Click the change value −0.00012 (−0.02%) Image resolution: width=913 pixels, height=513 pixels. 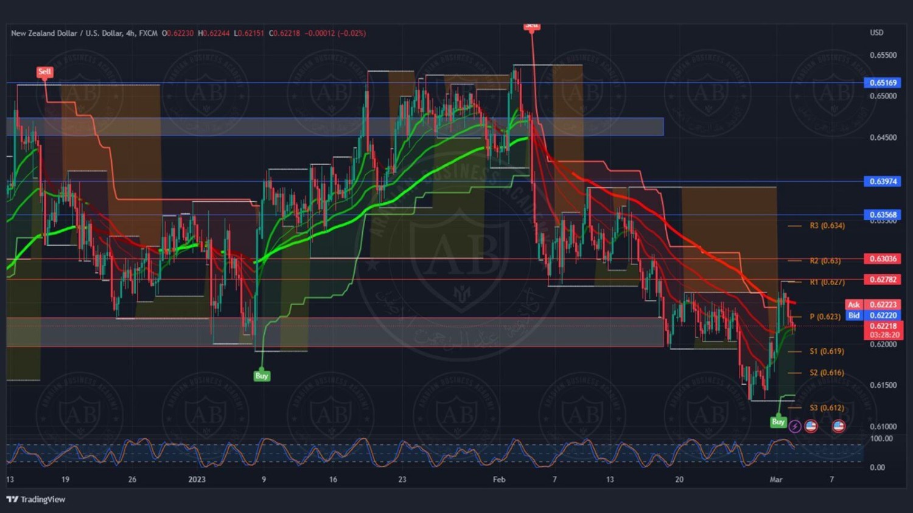click(x=335, y=33)
